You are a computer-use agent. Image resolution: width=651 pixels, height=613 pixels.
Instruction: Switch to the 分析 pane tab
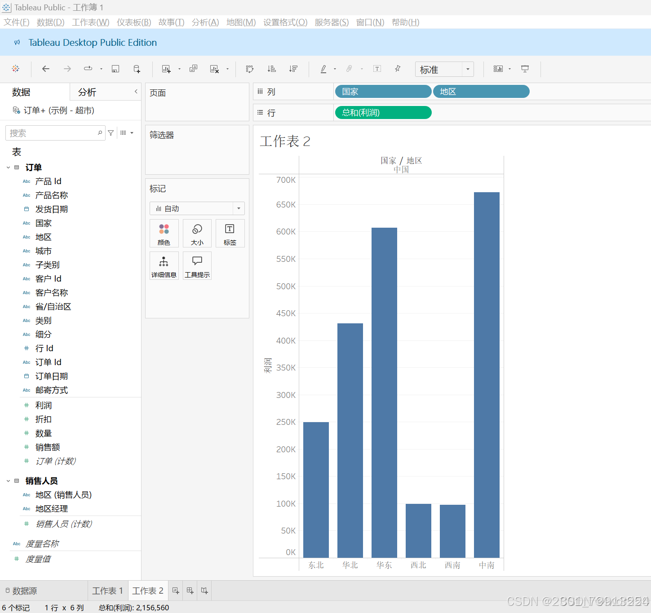[x=87, y=92]
